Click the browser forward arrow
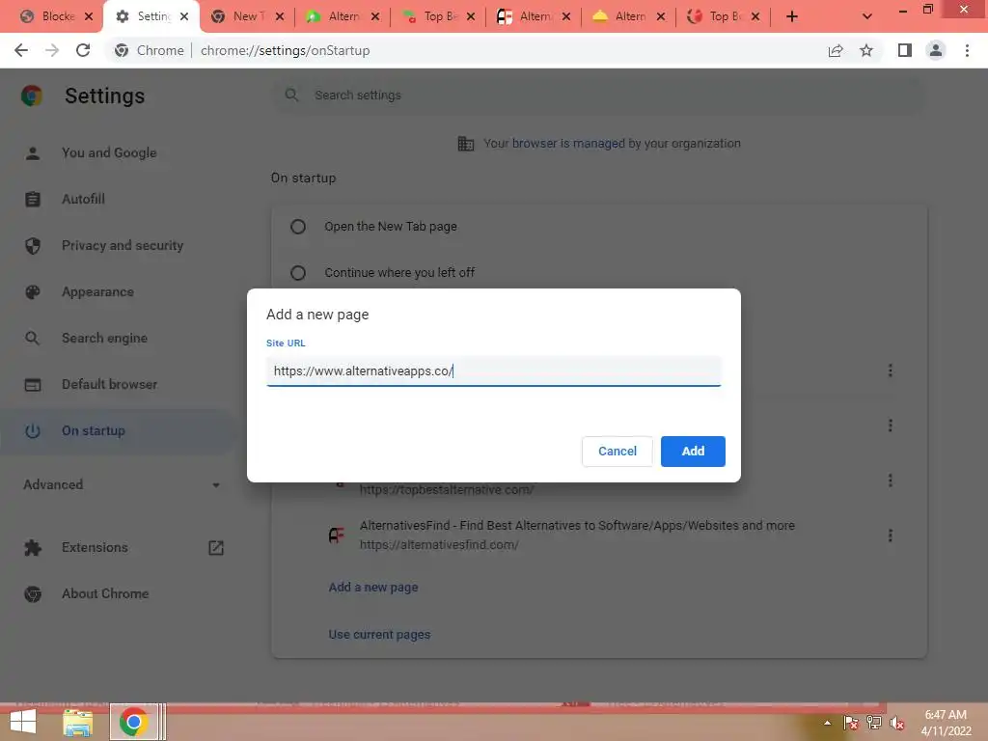 [x=52, y=50]
